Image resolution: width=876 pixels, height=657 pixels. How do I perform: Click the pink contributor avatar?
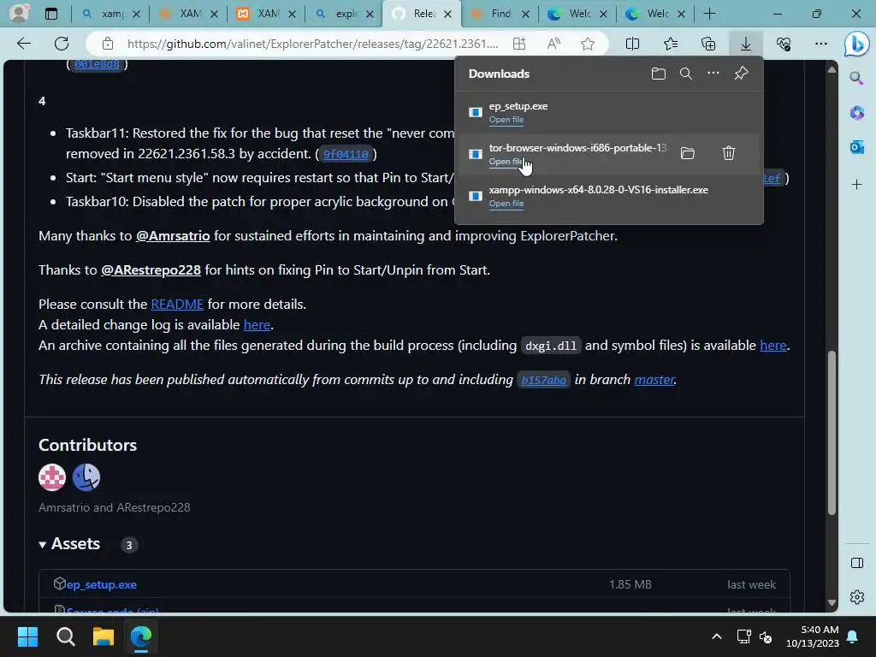[52, 477]
